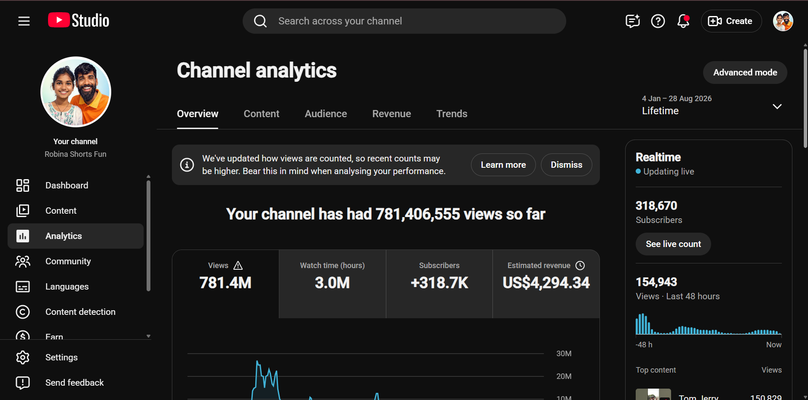
Task: Click the Dashboard sidebar icon
Action: tap(23, 185)
